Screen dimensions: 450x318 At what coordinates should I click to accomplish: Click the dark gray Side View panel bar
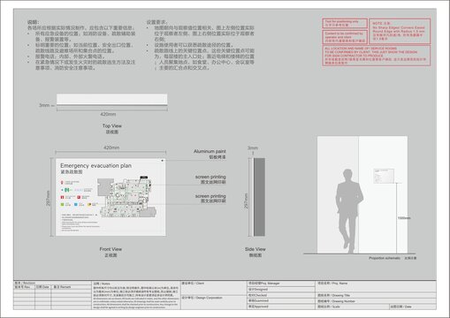(x=259, y=197)
